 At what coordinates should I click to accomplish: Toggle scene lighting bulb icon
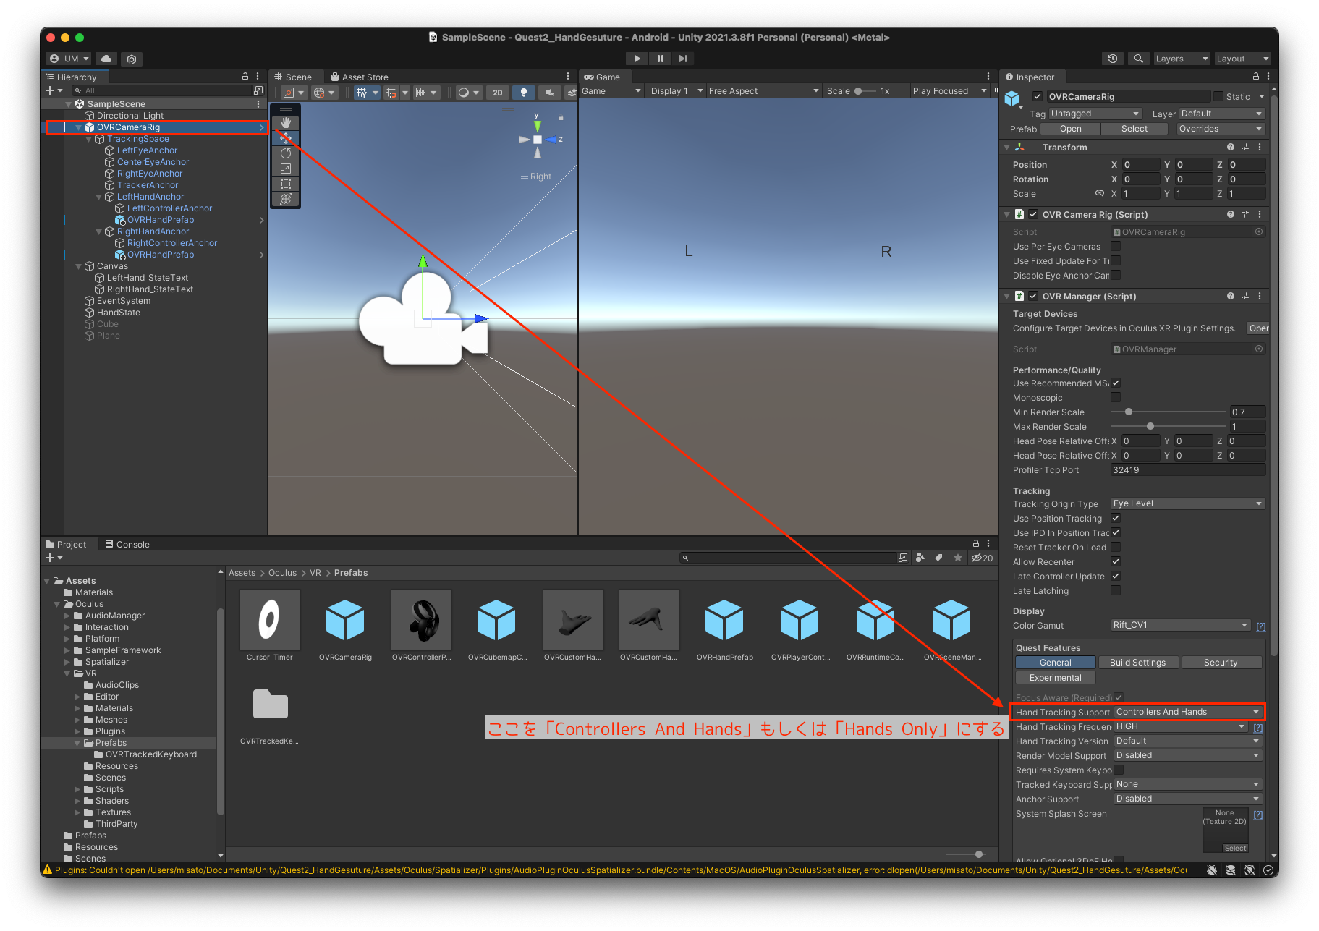coord(524,92)
